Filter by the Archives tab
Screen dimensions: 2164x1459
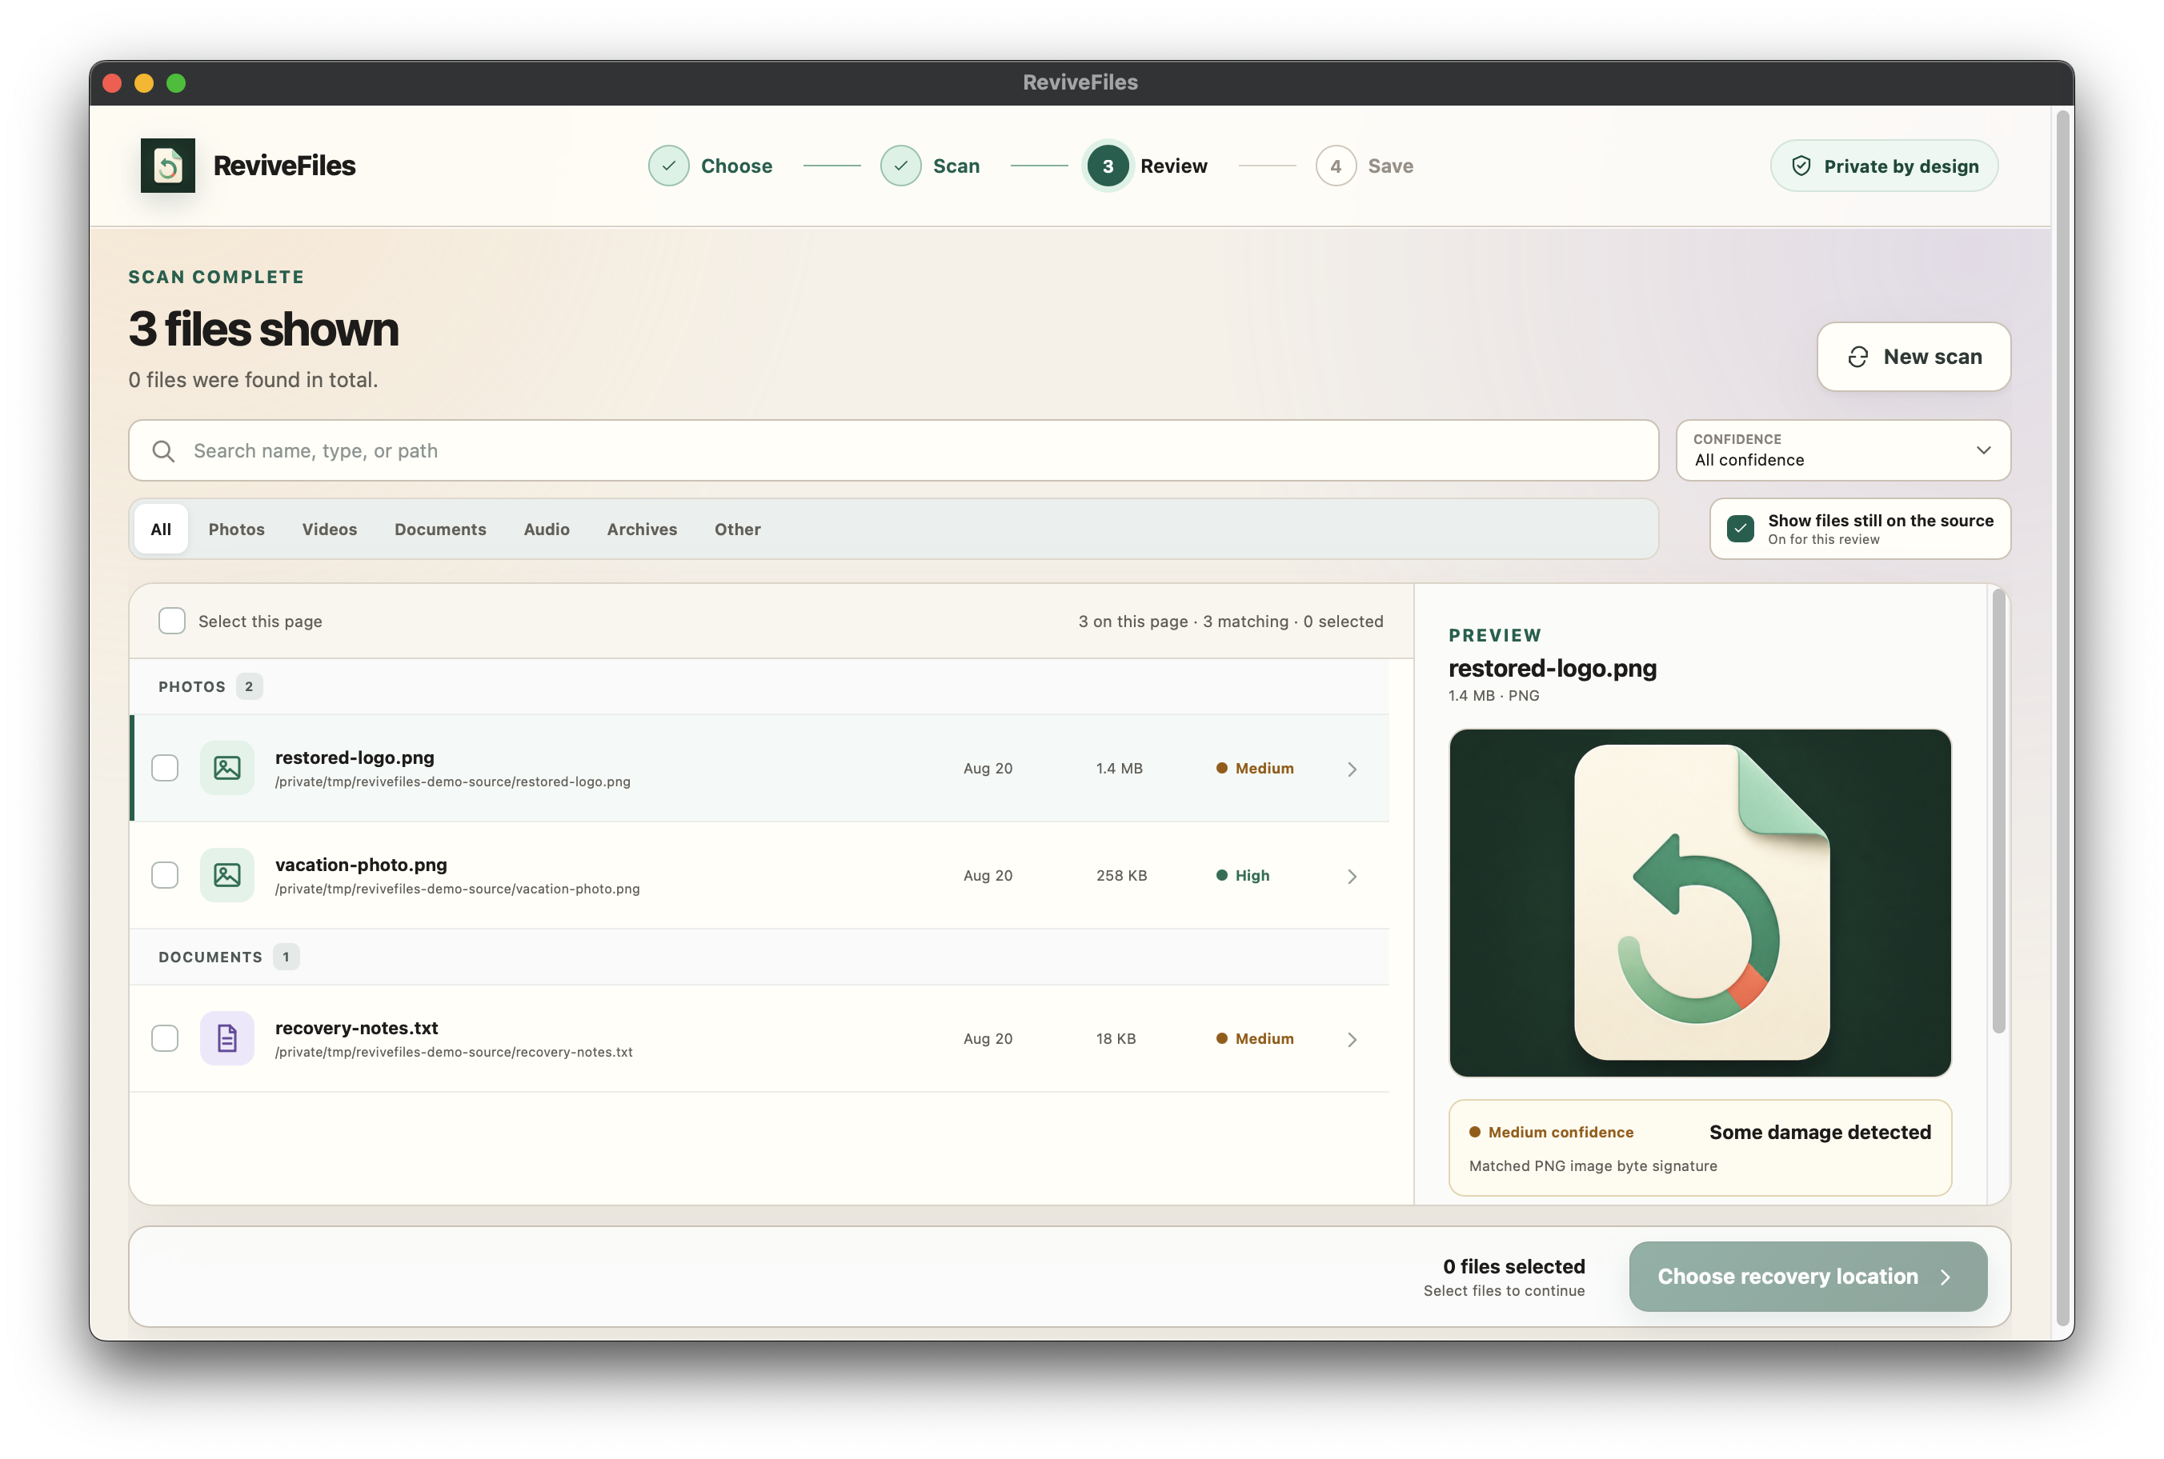coord(642,529)
